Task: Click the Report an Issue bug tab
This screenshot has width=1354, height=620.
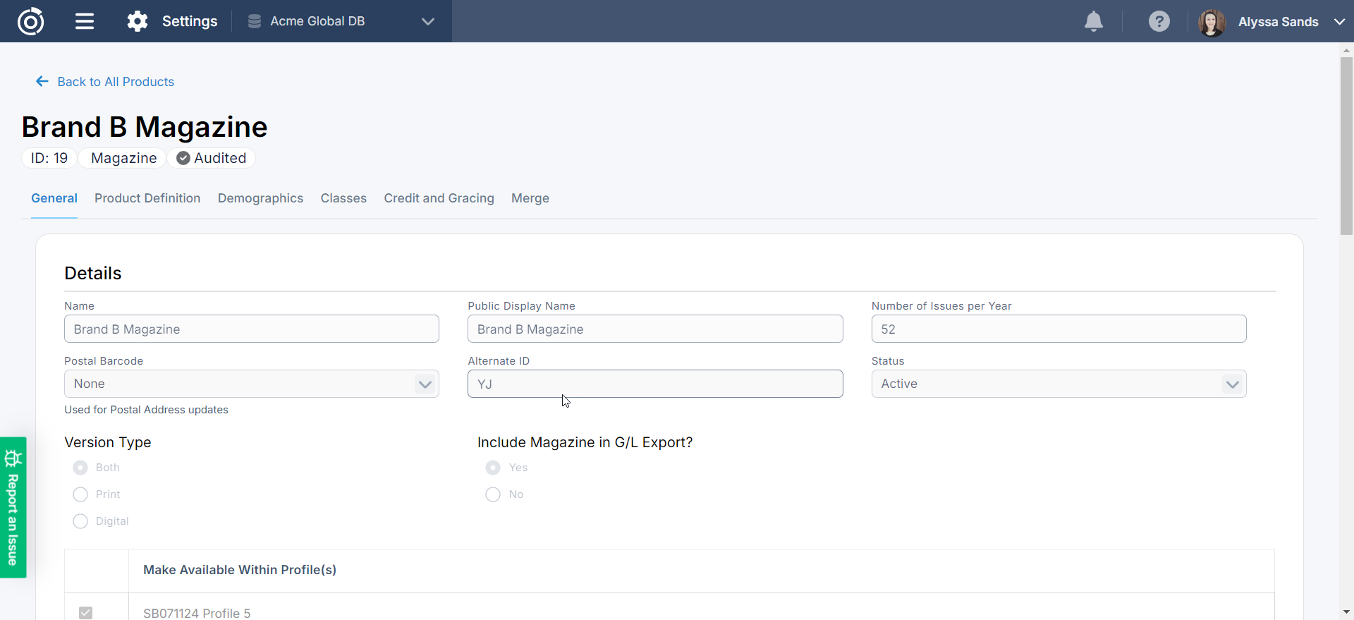Action: pos(13,507)
